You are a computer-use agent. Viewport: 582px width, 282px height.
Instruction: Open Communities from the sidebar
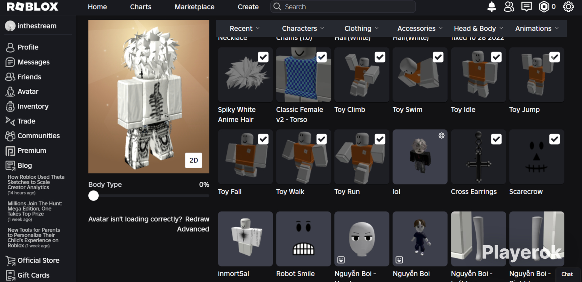coord(38,136)
